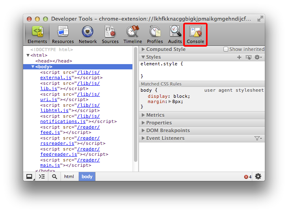Collapse the html node in DOM tree
Screen dimensions: 288x213
click(x=28, y=55)
